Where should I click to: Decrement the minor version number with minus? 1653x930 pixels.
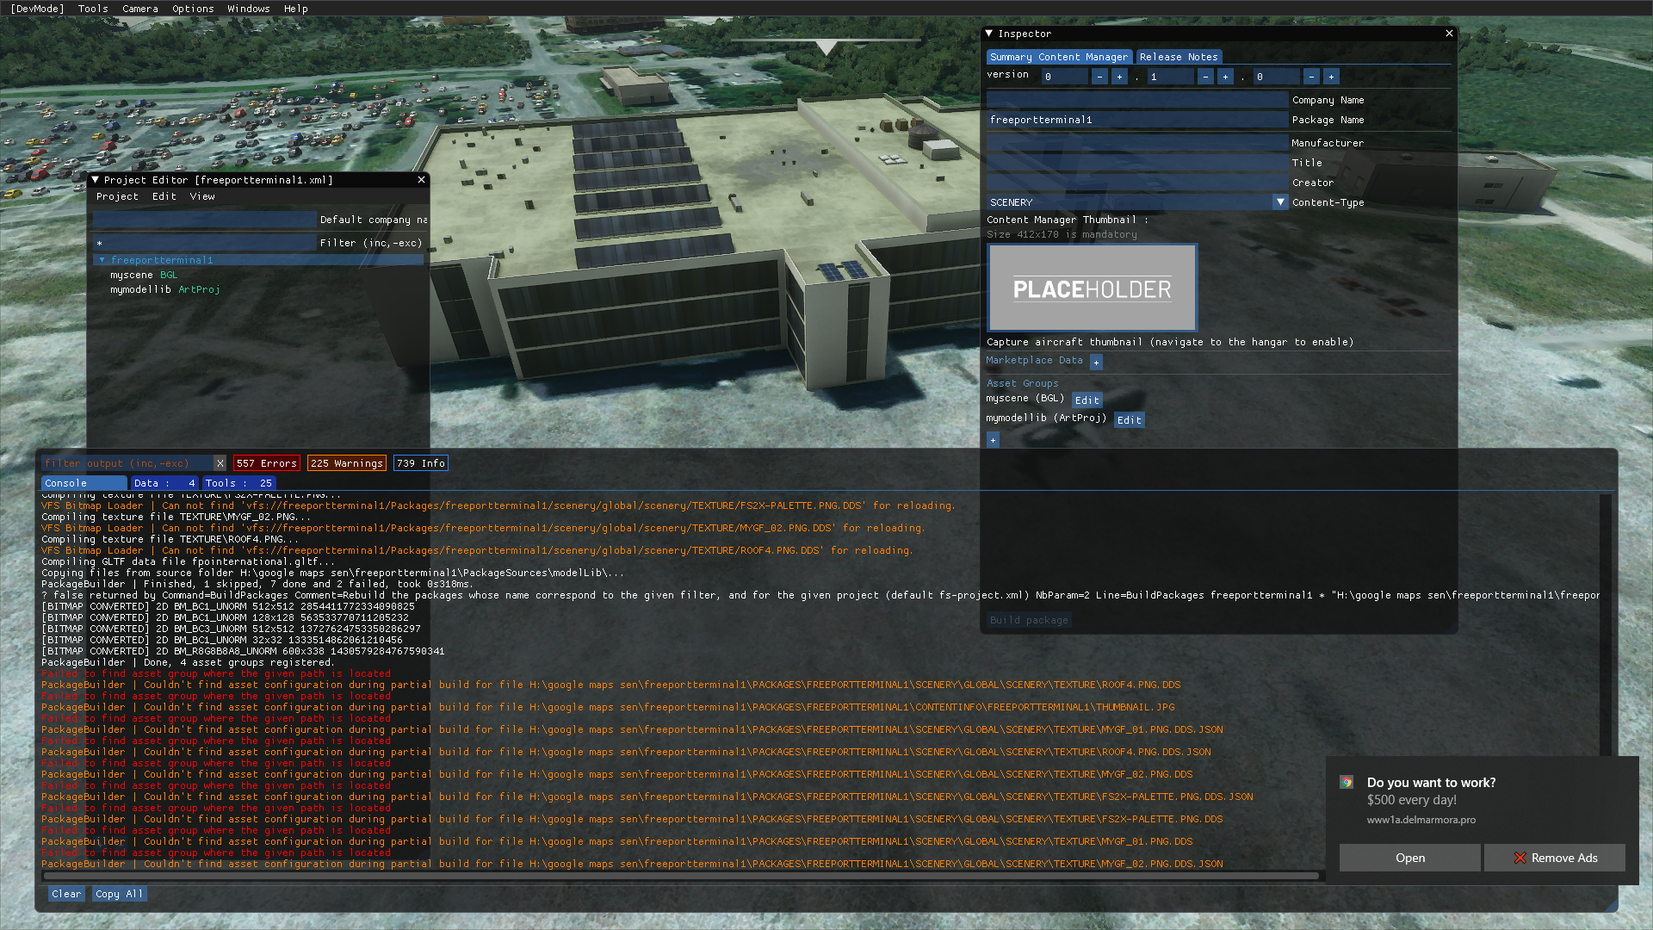point(1205,77)
